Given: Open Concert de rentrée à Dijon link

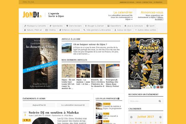Looking at the screenshot, I should tap(112, 107).
